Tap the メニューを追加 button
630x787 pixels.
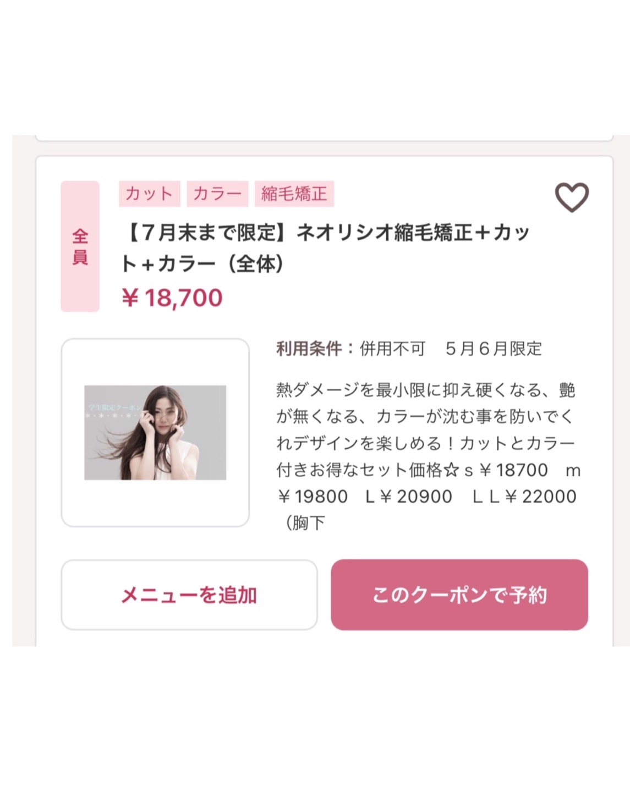[189, 595]
